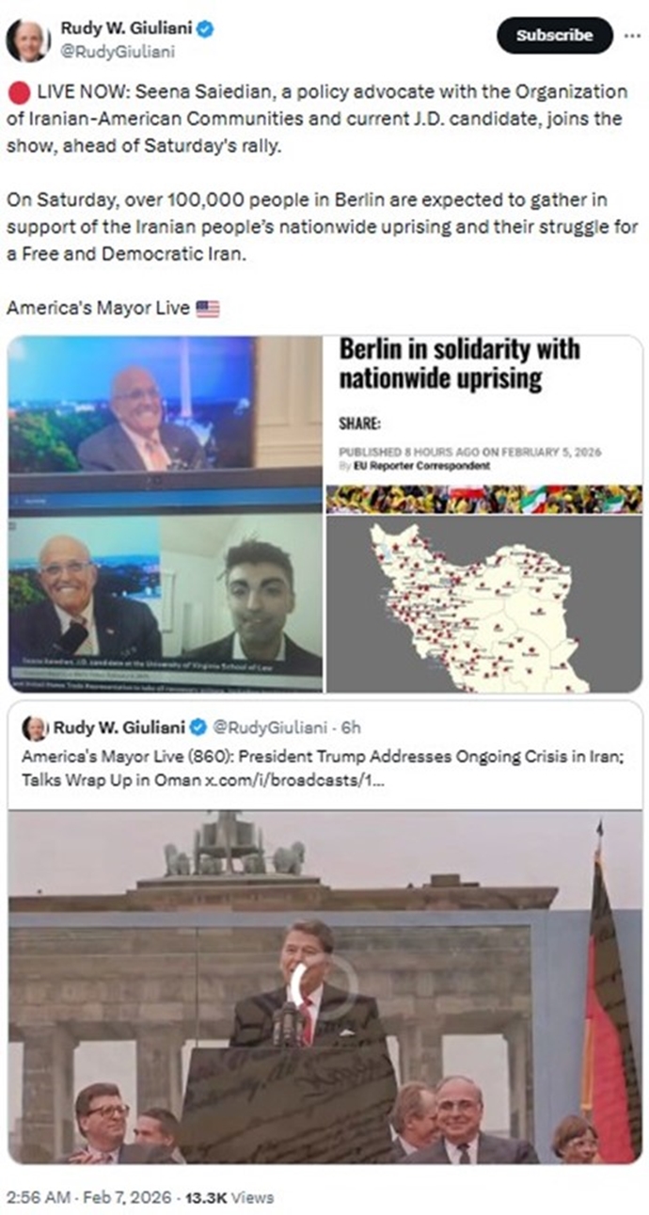This screenshot has width=649, height=1215.
Task: Subscribe to Rudy W. Giuliani
Action: click(554, 36)
